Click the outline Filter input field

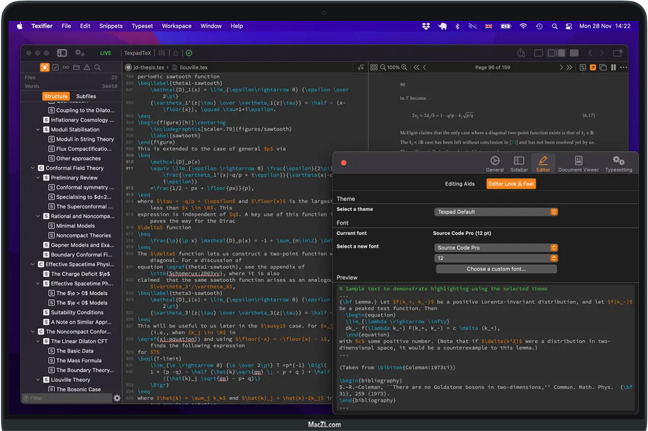(x=66, y=398)
